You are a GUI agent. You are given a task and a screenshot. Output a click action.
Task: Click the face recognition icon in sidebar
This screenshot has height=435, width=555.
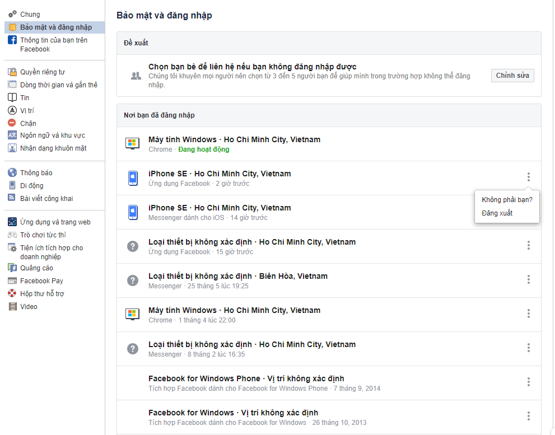pyautogui.click(x=12, y=148)
